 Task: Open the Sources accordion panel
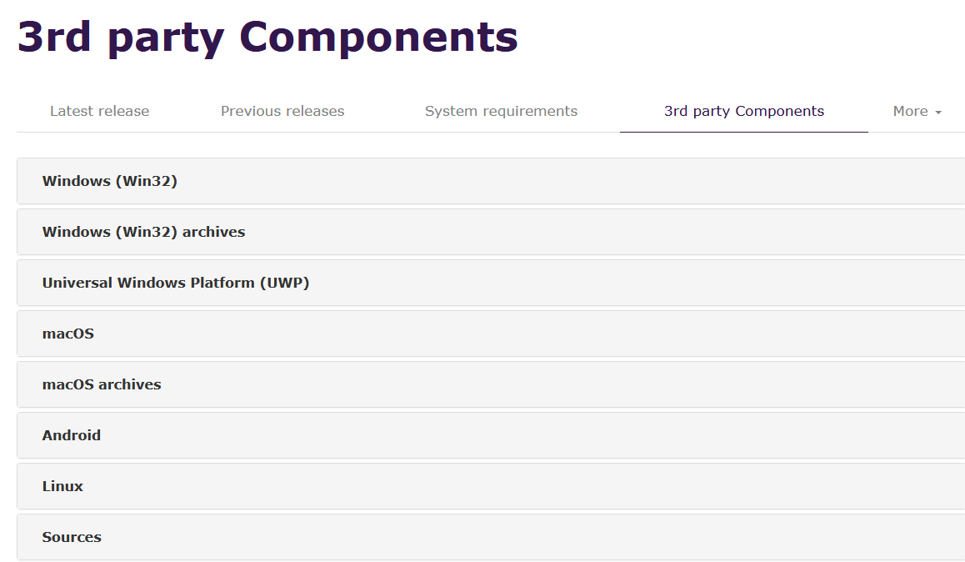tap(72, 537)
